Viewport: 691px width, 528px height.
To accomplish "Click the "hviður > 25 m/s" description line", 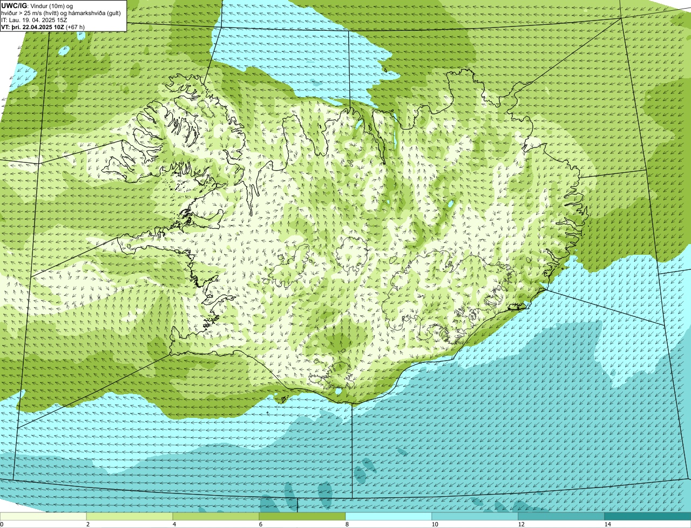I will (61, 13).
